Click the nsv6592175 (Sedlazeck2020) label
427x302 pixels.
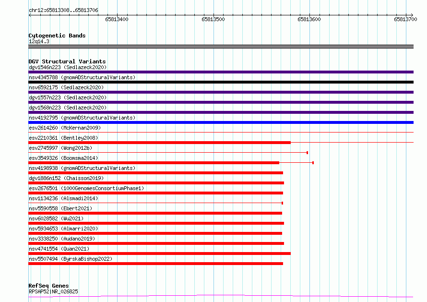tap(66, 87)
